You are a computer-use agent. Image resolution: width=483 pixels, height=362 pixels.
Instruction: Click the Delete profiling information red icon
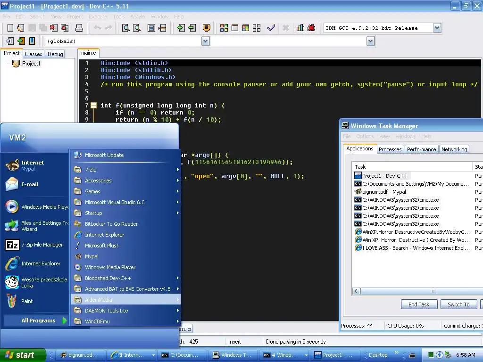(x=311, y=28)
